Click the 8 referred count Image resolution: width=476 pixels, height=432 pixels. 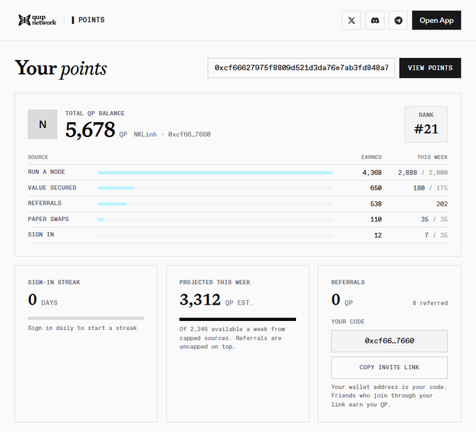[x=430, y=303]
